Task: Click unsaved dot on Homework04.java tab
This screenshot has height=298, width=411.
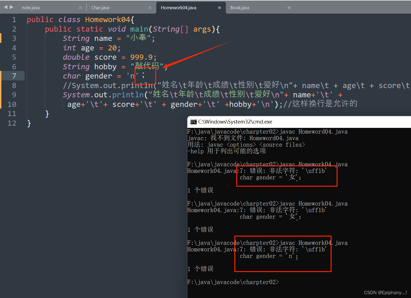Action: 219,8
